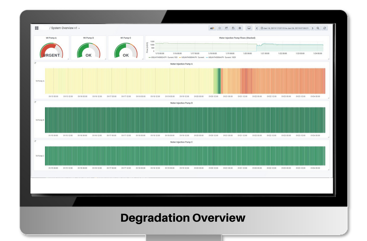Open the Add Panel icon in toolbar
Image resolution: width=367 pixels, height=241 pixels.
pyautogui.click(x=212, y=28)
